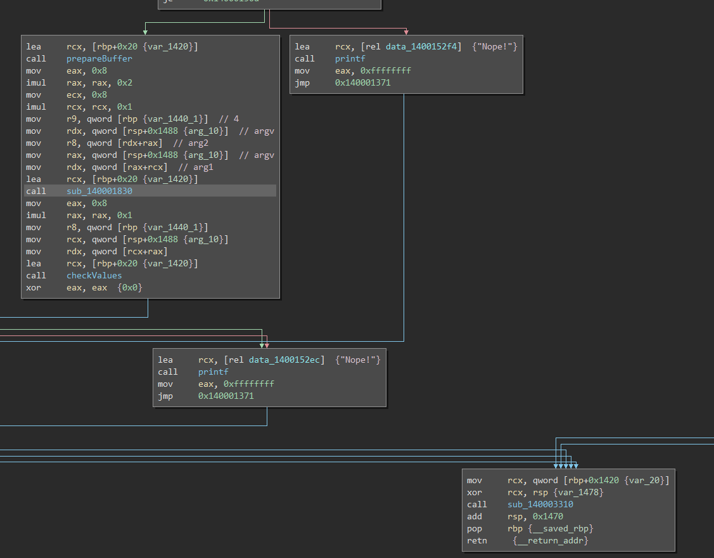Viewport: 714px width, 558px height.
Task: Select the 'imul rax, rax, 0x2' instruction
Action: [79, 82]
